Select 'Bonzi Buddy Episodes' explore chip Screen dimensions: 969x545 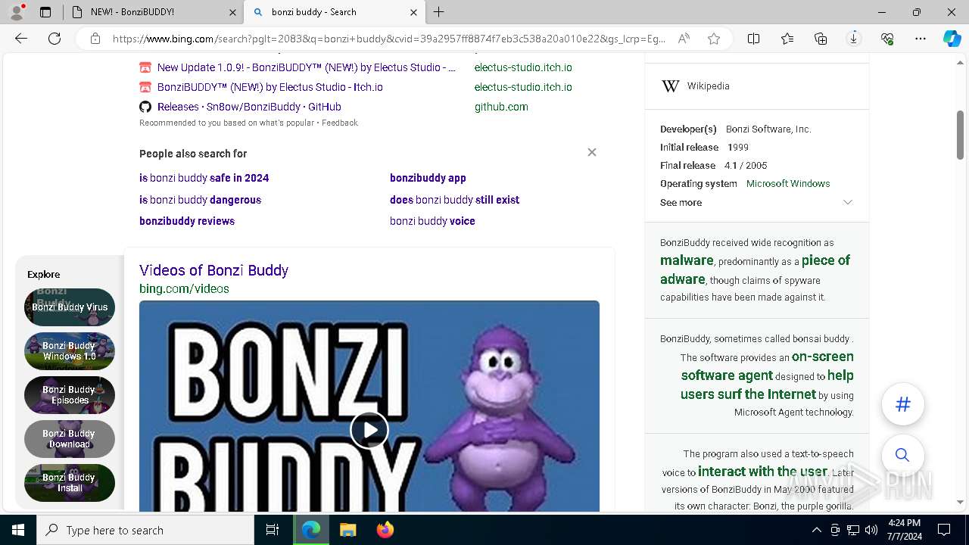tap(70, 394)
